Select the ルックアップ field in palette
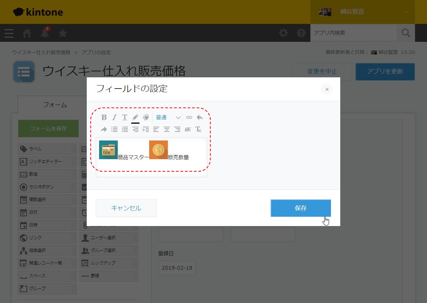This screenshot has height=303, width=427. click(109, 263)
